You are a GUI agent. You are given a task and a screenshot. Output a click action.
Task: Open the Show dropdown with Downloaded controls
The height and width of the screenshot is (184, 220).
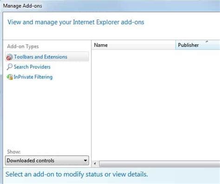(47, 160)
